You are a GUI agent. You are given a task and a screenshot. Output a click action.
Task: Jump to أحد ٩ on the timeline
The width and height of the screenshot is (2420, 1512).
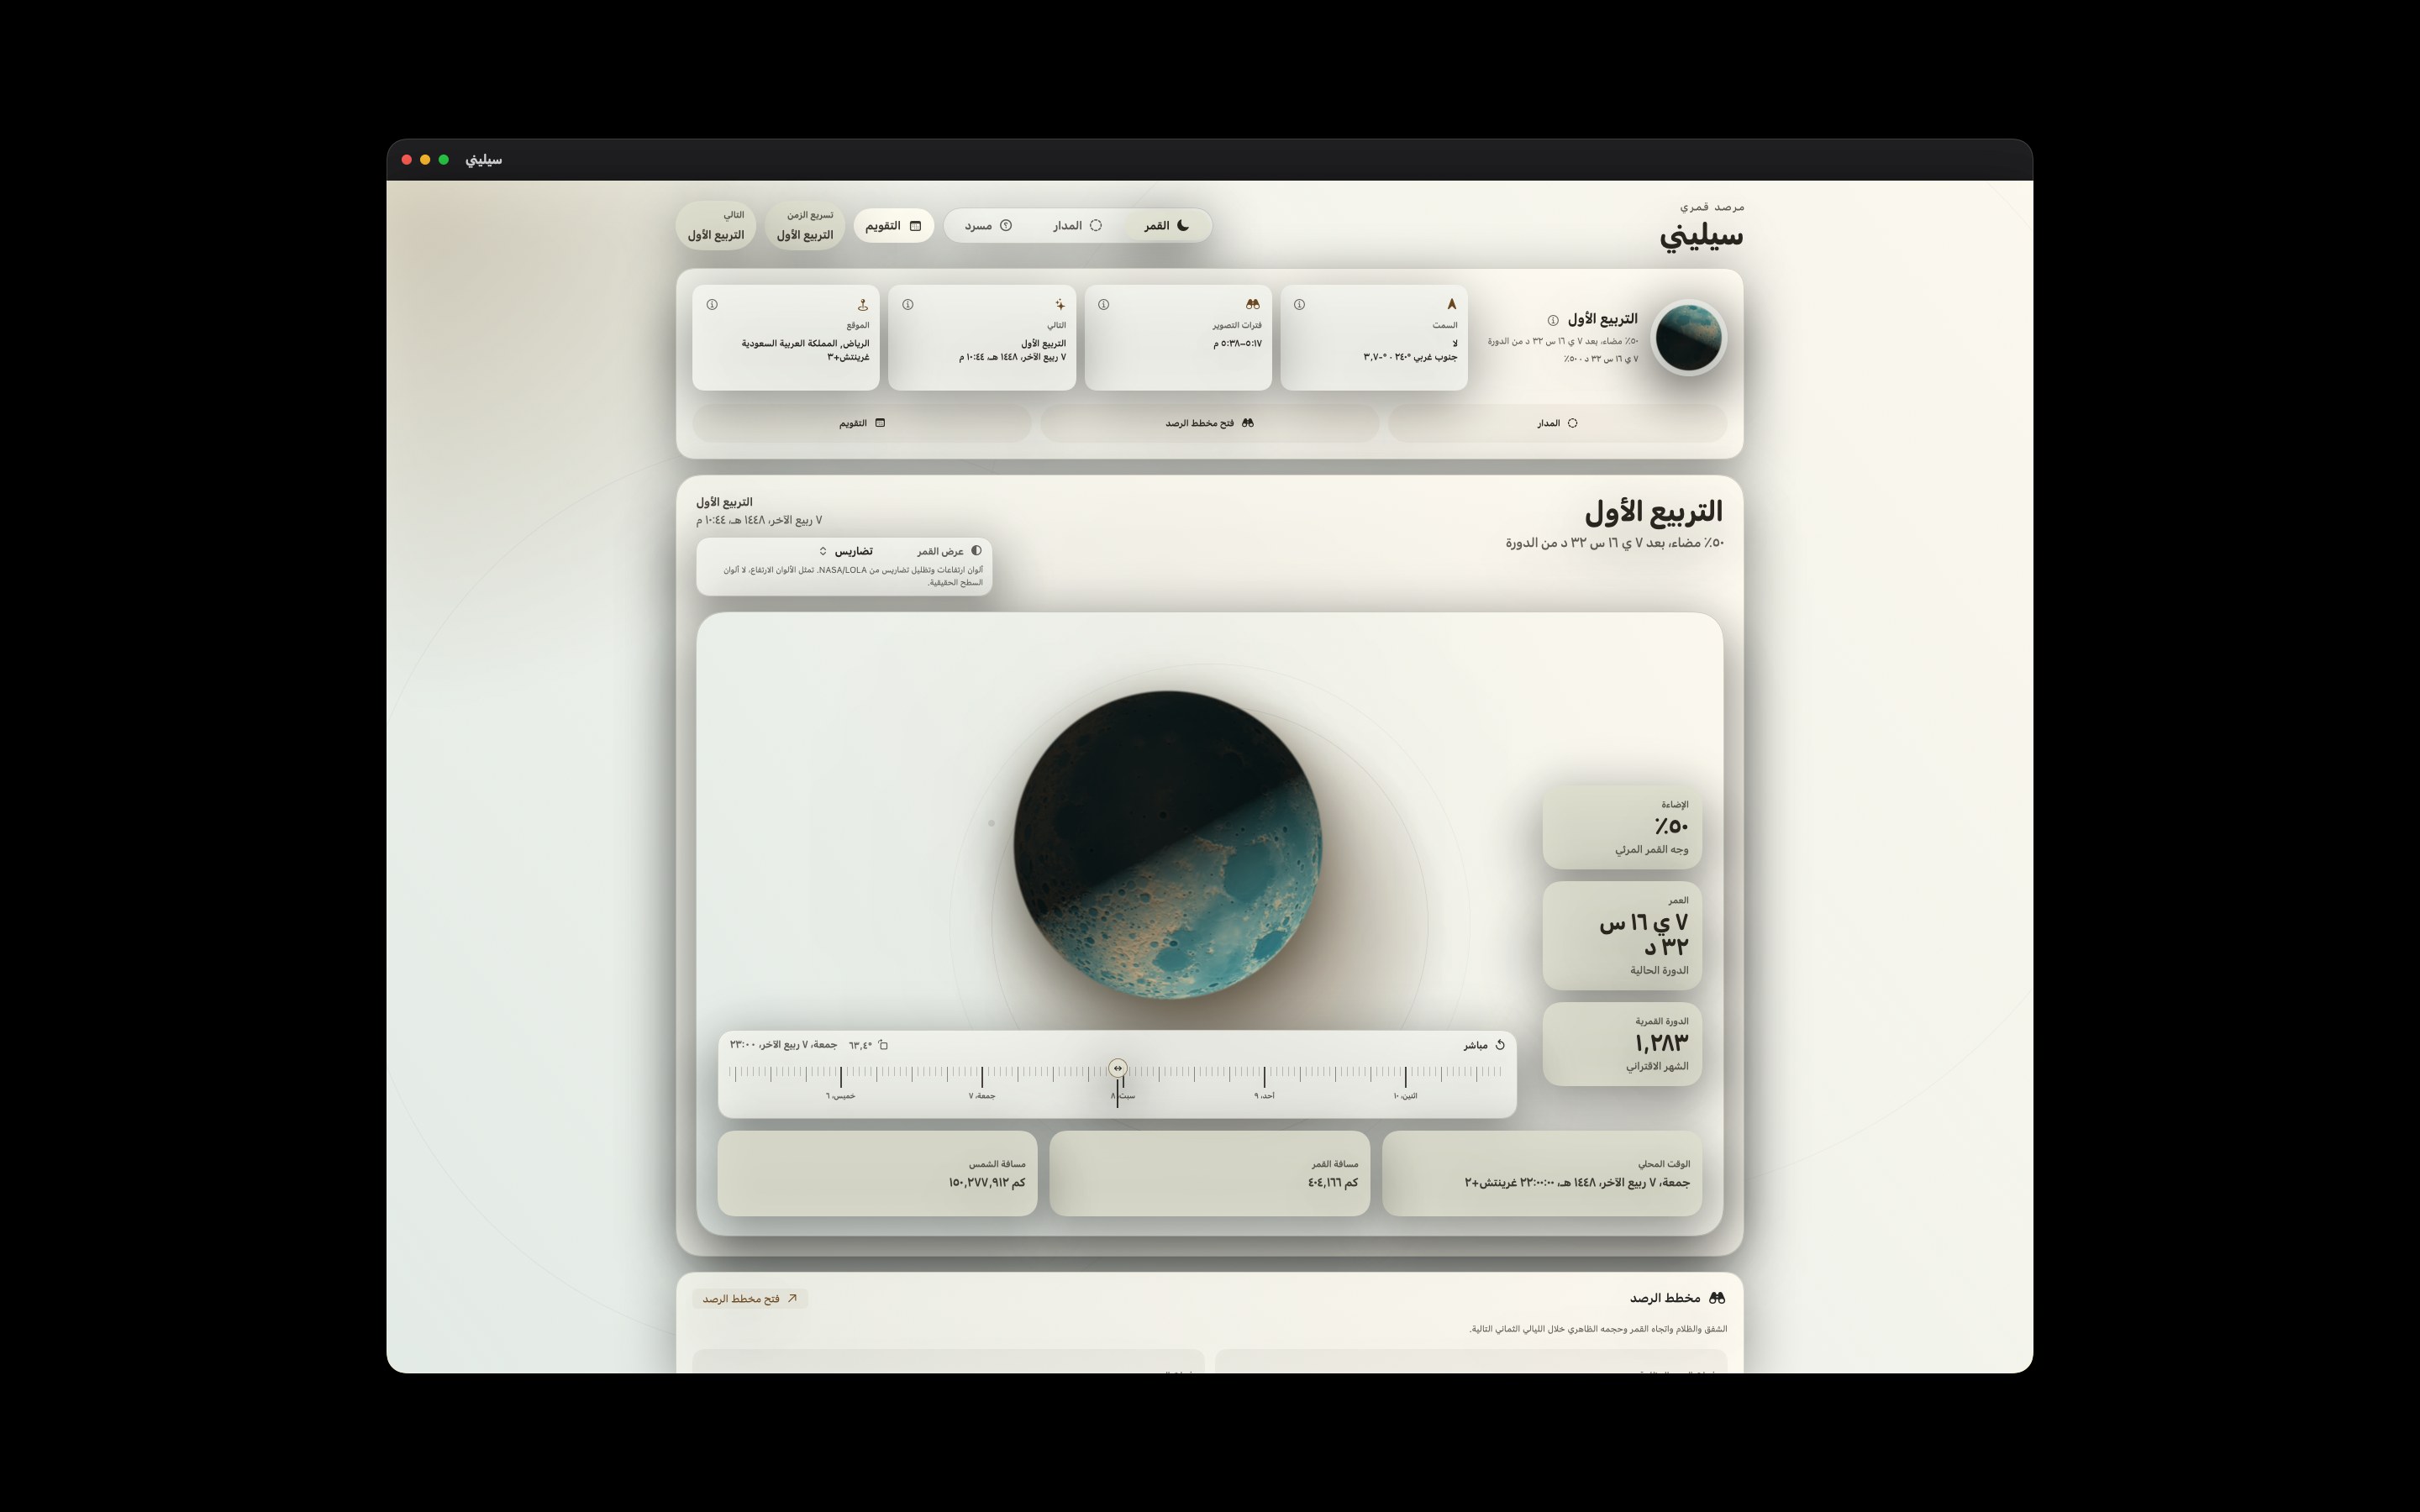point(1264,1096)
